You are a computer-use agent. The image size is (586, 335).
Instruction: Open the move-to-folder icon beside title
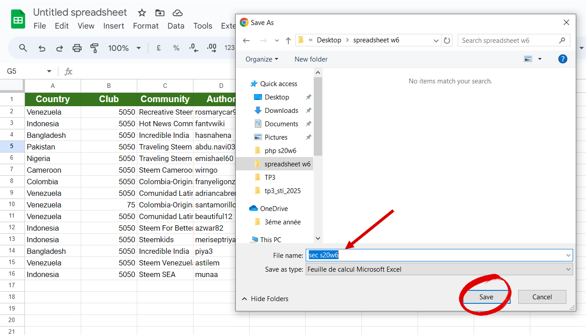click(x=160, y=12)
